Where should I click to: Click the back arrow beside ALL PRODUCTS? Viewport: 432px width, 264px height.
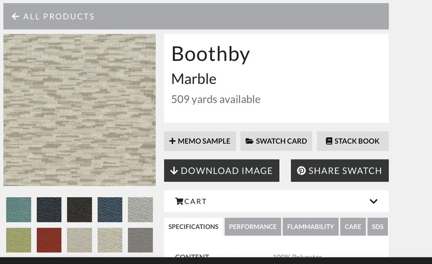[15, 16]
